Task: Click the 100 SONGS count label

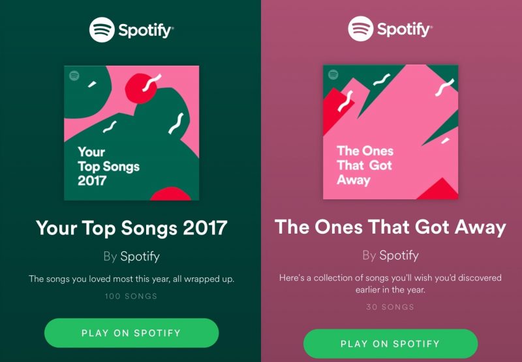Action: coord(131,296)
